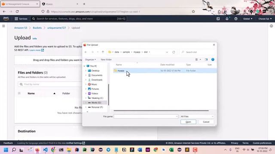
Task: Select Pictures in the navigation tree
Action: (95, 89)
